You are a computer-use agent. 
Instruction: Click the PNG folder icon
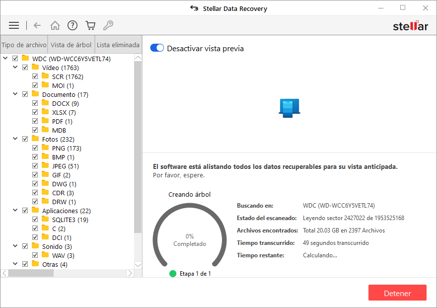tap(45, 148)
